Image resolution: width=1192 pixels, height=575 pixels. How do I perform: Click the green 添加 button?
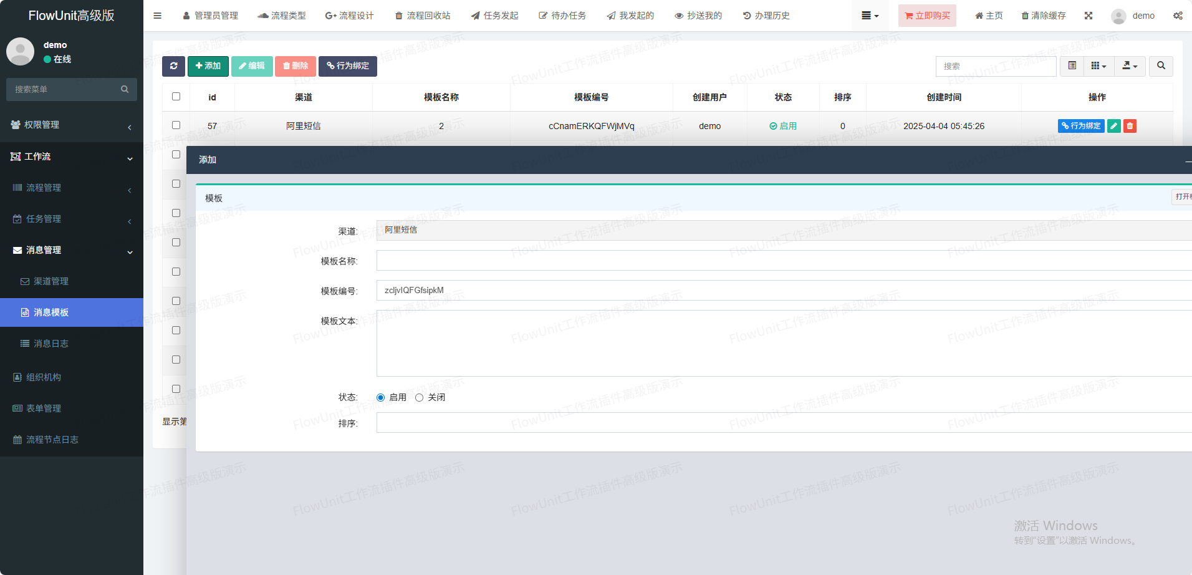[x=208, y=66]
